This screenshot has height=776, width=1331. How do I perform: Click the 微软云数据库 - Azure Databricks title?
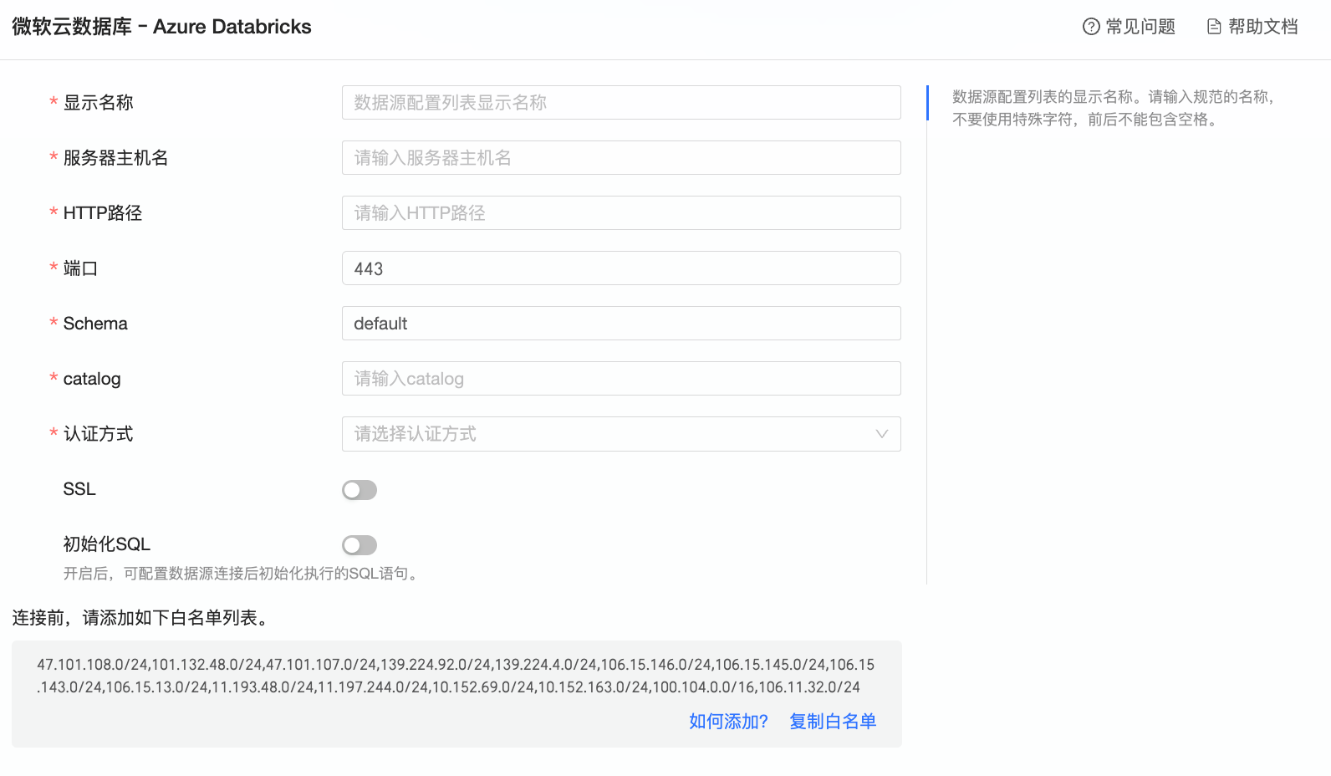(161, 27)
